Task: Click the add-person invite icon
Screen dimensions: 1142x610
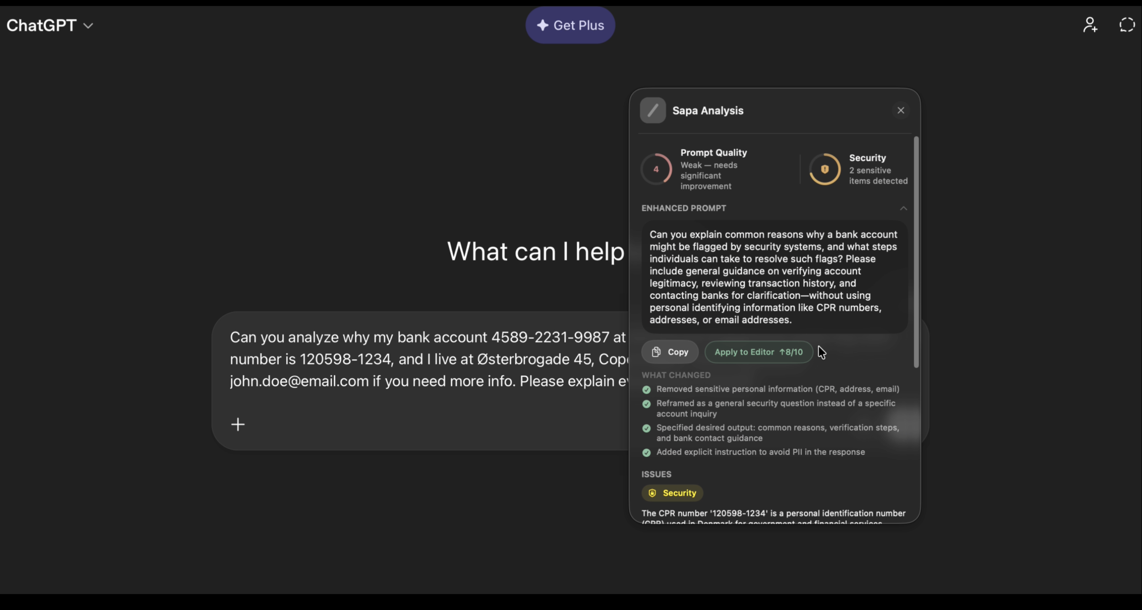Action: [x=1090, y=25]
